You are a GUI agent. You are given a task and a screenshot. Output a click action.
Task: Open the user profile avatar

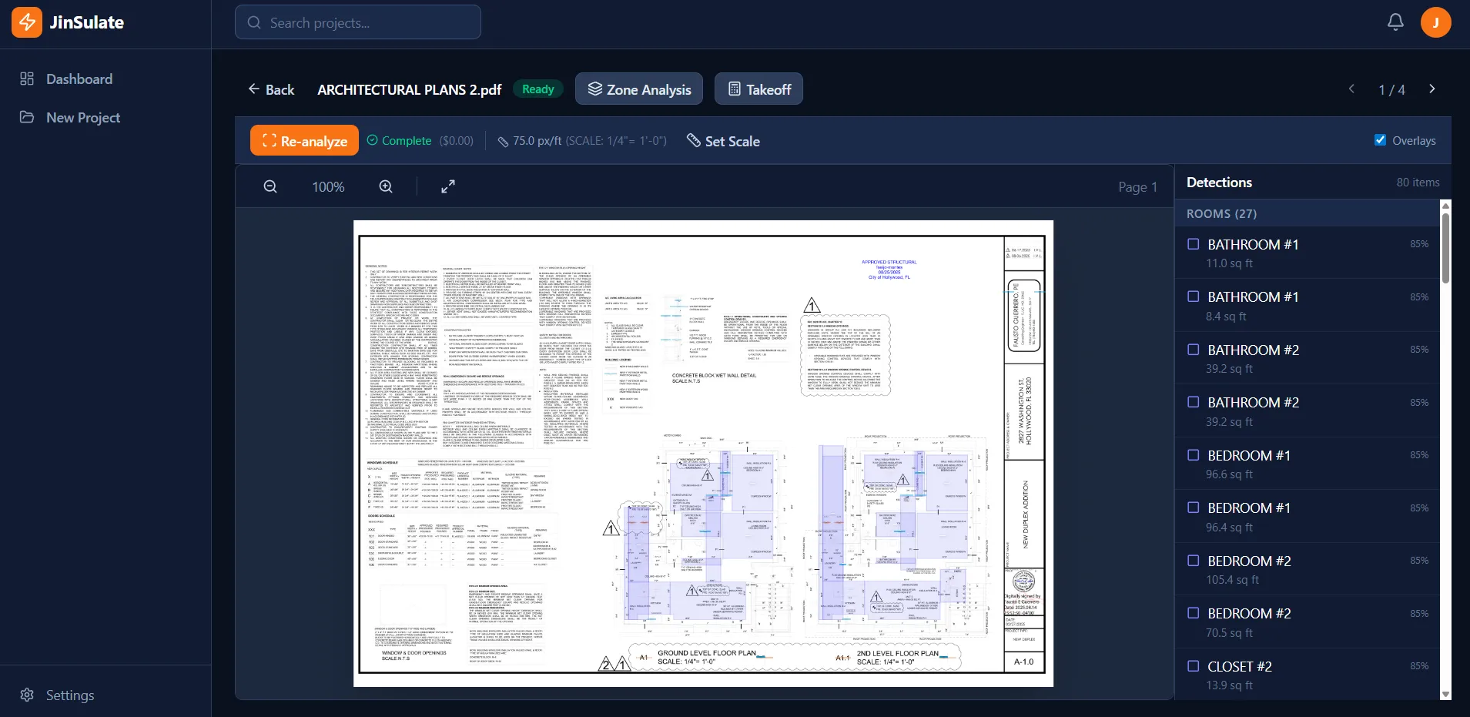coord(1435,22)
